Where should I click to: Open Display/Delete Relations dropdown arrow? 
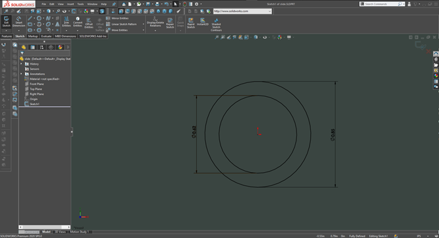(155, 30)
